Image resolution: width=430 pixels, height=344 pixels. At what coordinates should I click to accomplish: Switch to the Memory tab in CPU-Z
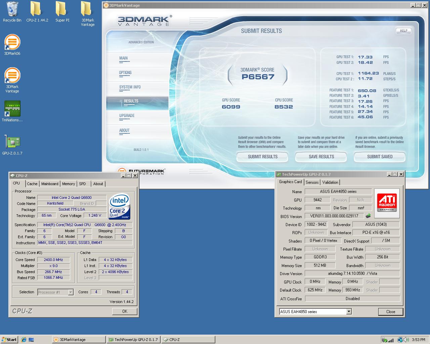[x=69, y=184]
